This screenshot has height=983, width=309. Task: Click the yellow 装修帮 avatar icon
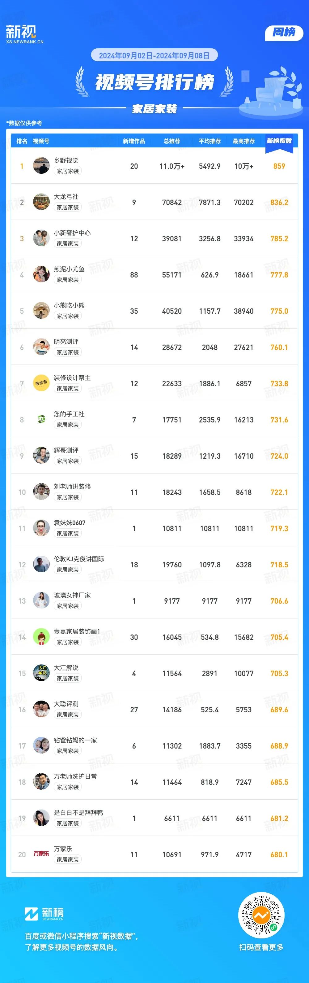pos(41,383)
